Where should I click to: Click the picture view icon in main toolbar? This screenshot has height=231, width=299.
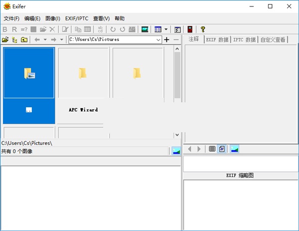[145, 29]
